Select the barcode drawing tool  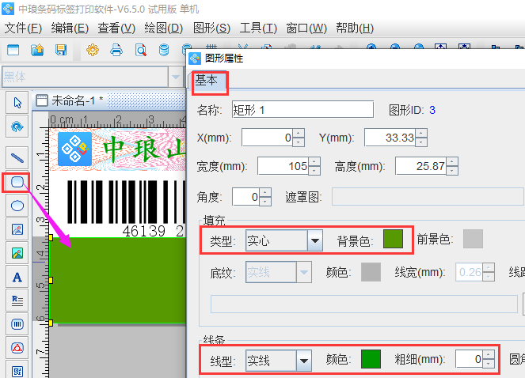pyautogui.click(x=17, y=324)
